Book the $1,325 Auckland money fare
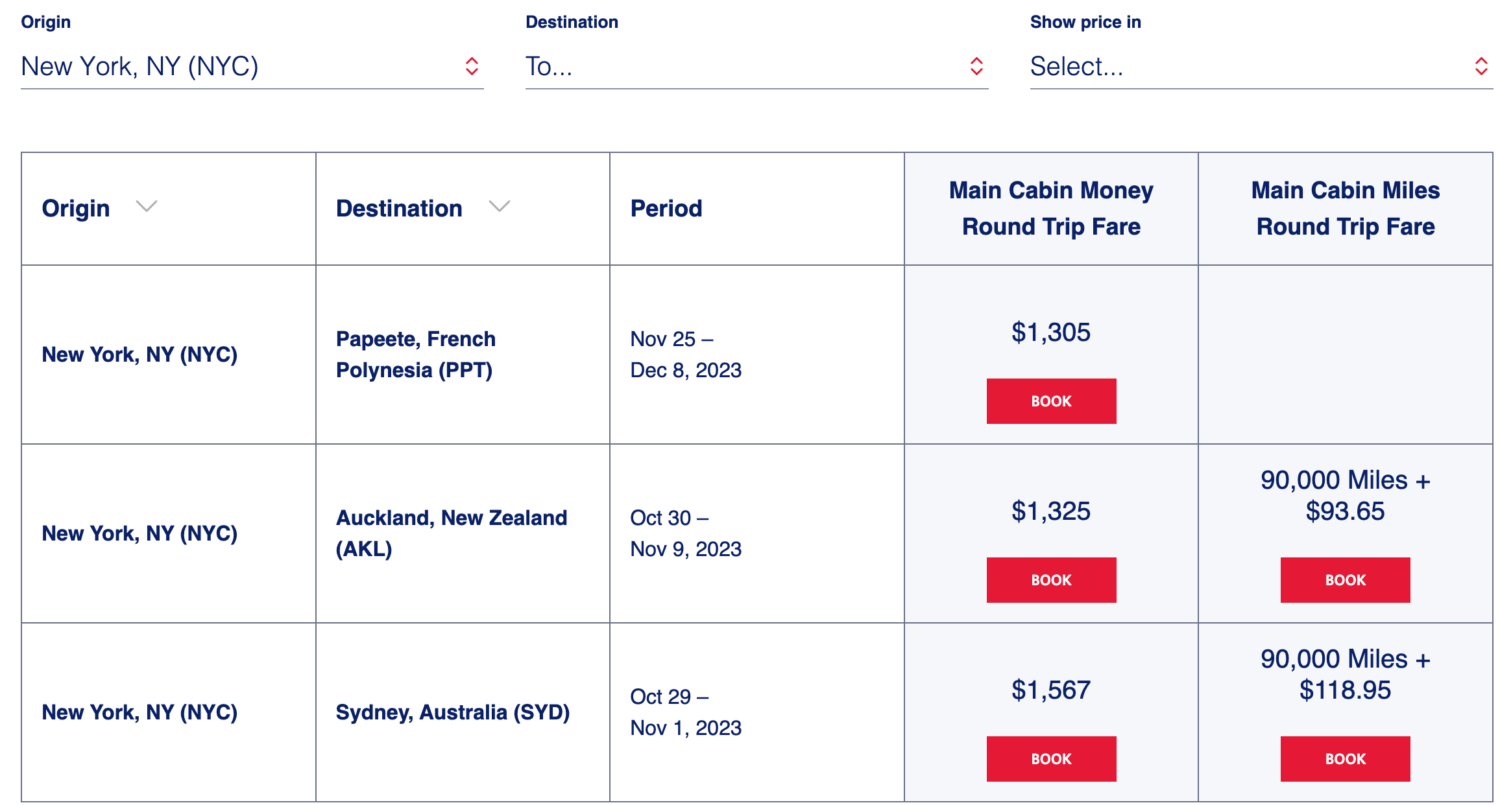Image resolution: width=1500 pixels, height=805 pixels. (x=1051, y=580)
